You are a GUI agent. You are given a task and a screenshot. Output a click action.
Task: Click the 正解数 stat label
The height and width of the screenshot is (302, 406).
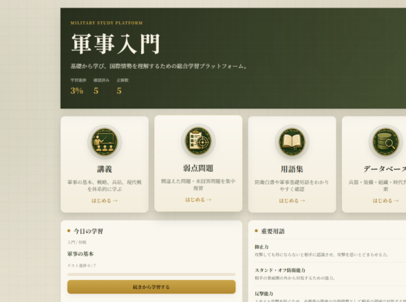122,80
